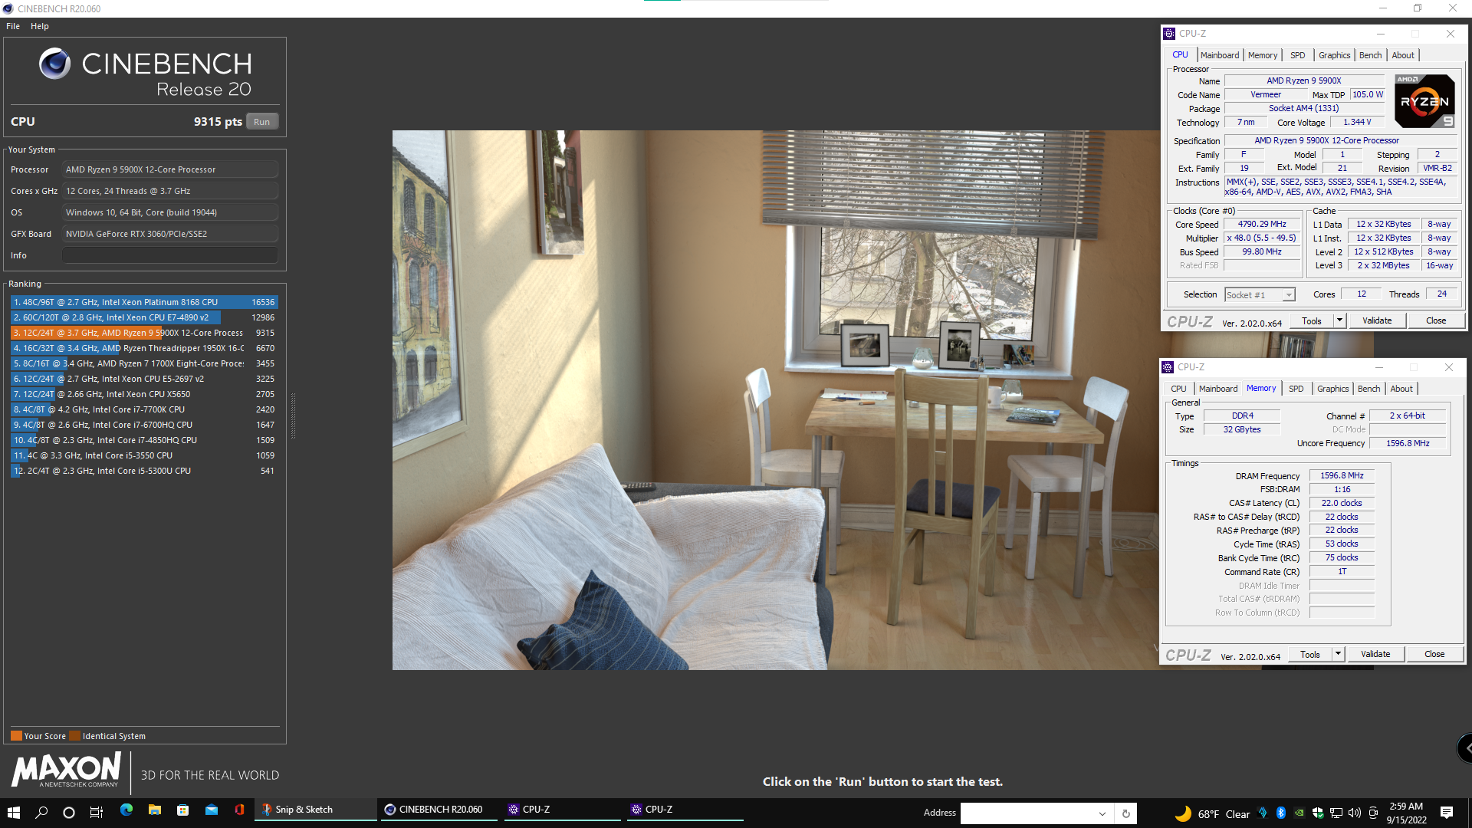Click the Meet Now tray icon
The height and width of the screenshot is (828, 1472).
[x=1373, y=813]
